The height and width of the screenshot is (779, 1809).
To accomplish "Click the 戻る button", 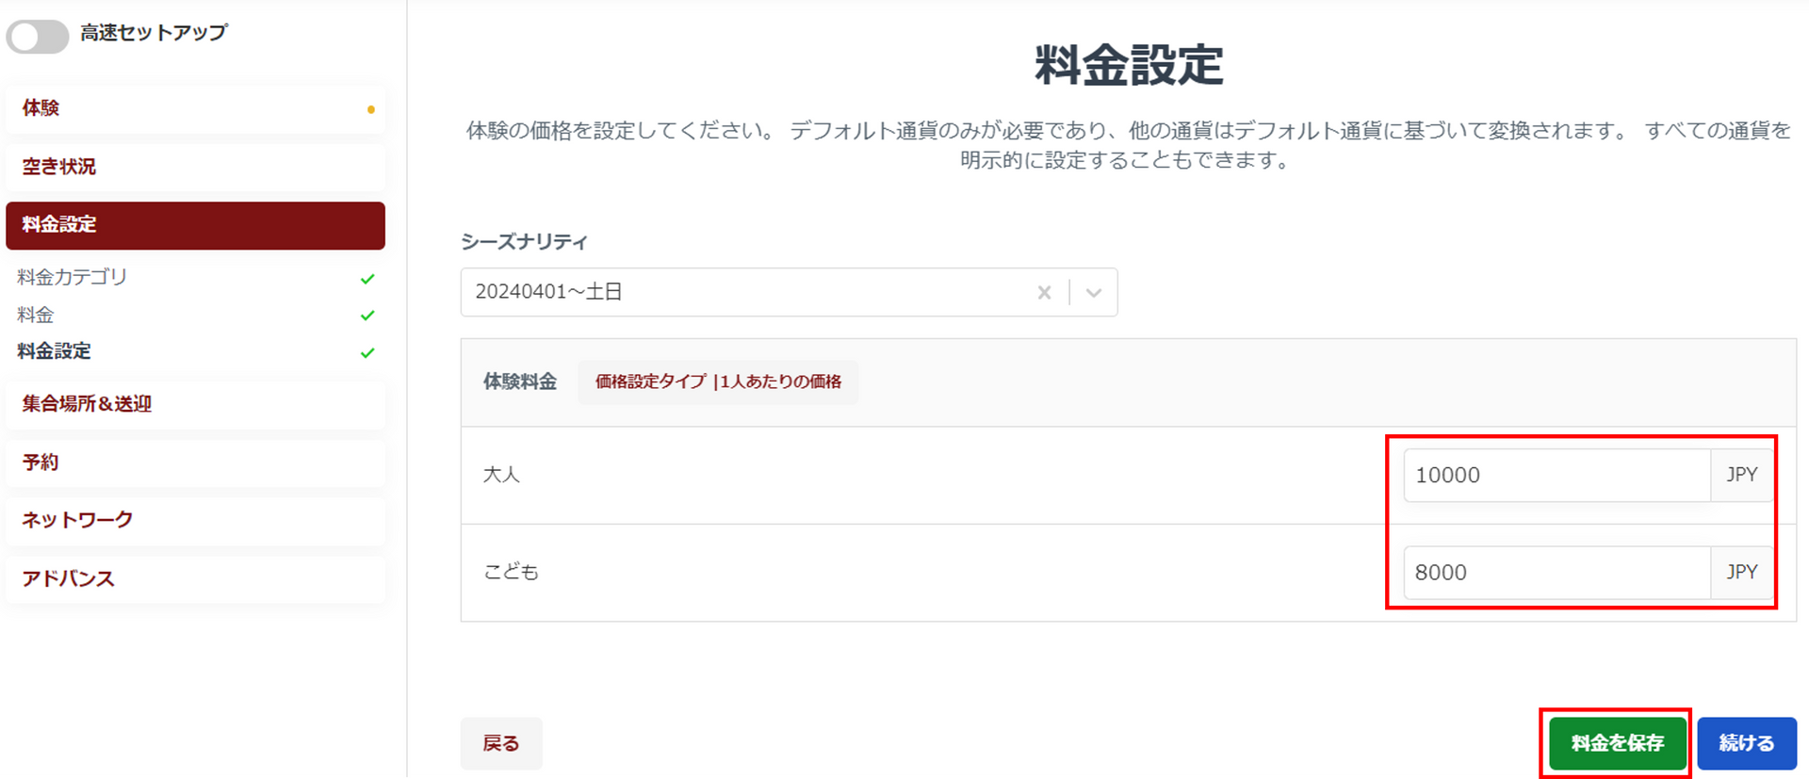I will 500,743.
